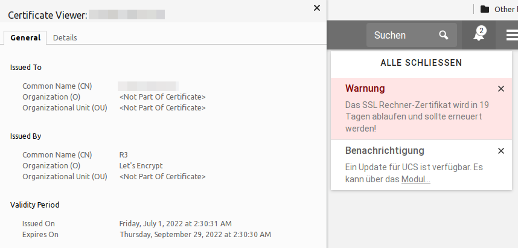Screen dimensions: 518x248
Task: Click the blurred Issued To common name
Action: click(x=148, y=86)
